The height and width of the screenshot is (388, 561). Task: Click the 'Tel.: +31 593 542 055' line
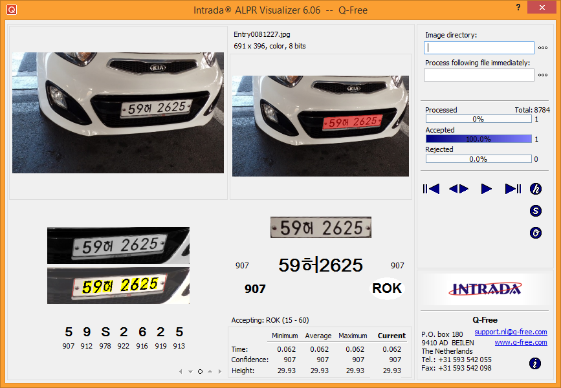(x=457, y=360)
